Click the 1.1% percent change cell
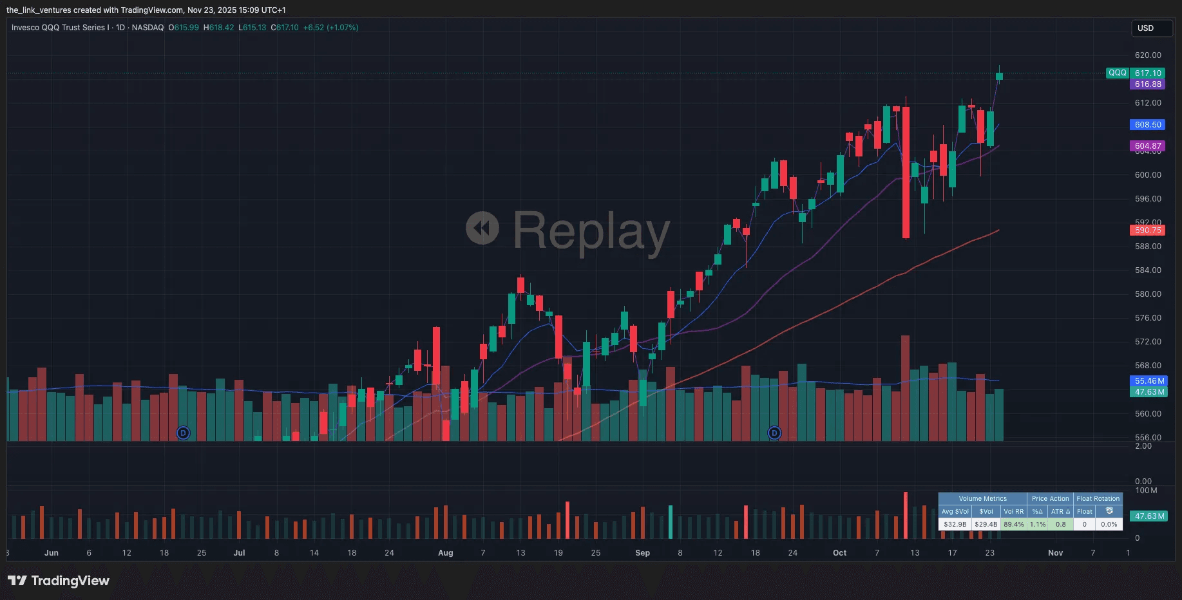The height and width of the screenshot is (600, 1182). (x=1038, y=525)
